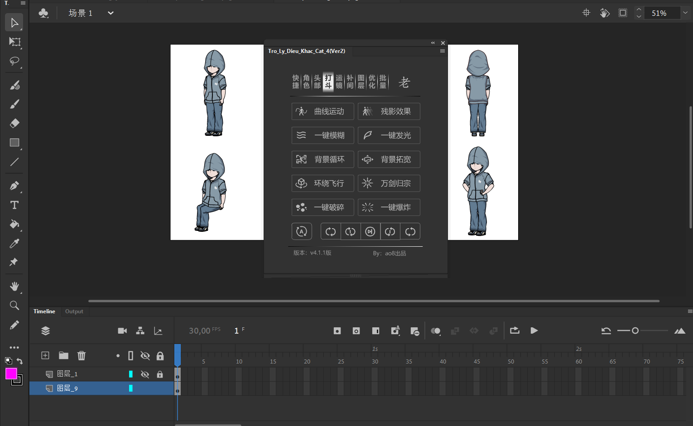
Task: Choose the Eyedropper tool
Action: 14,244
